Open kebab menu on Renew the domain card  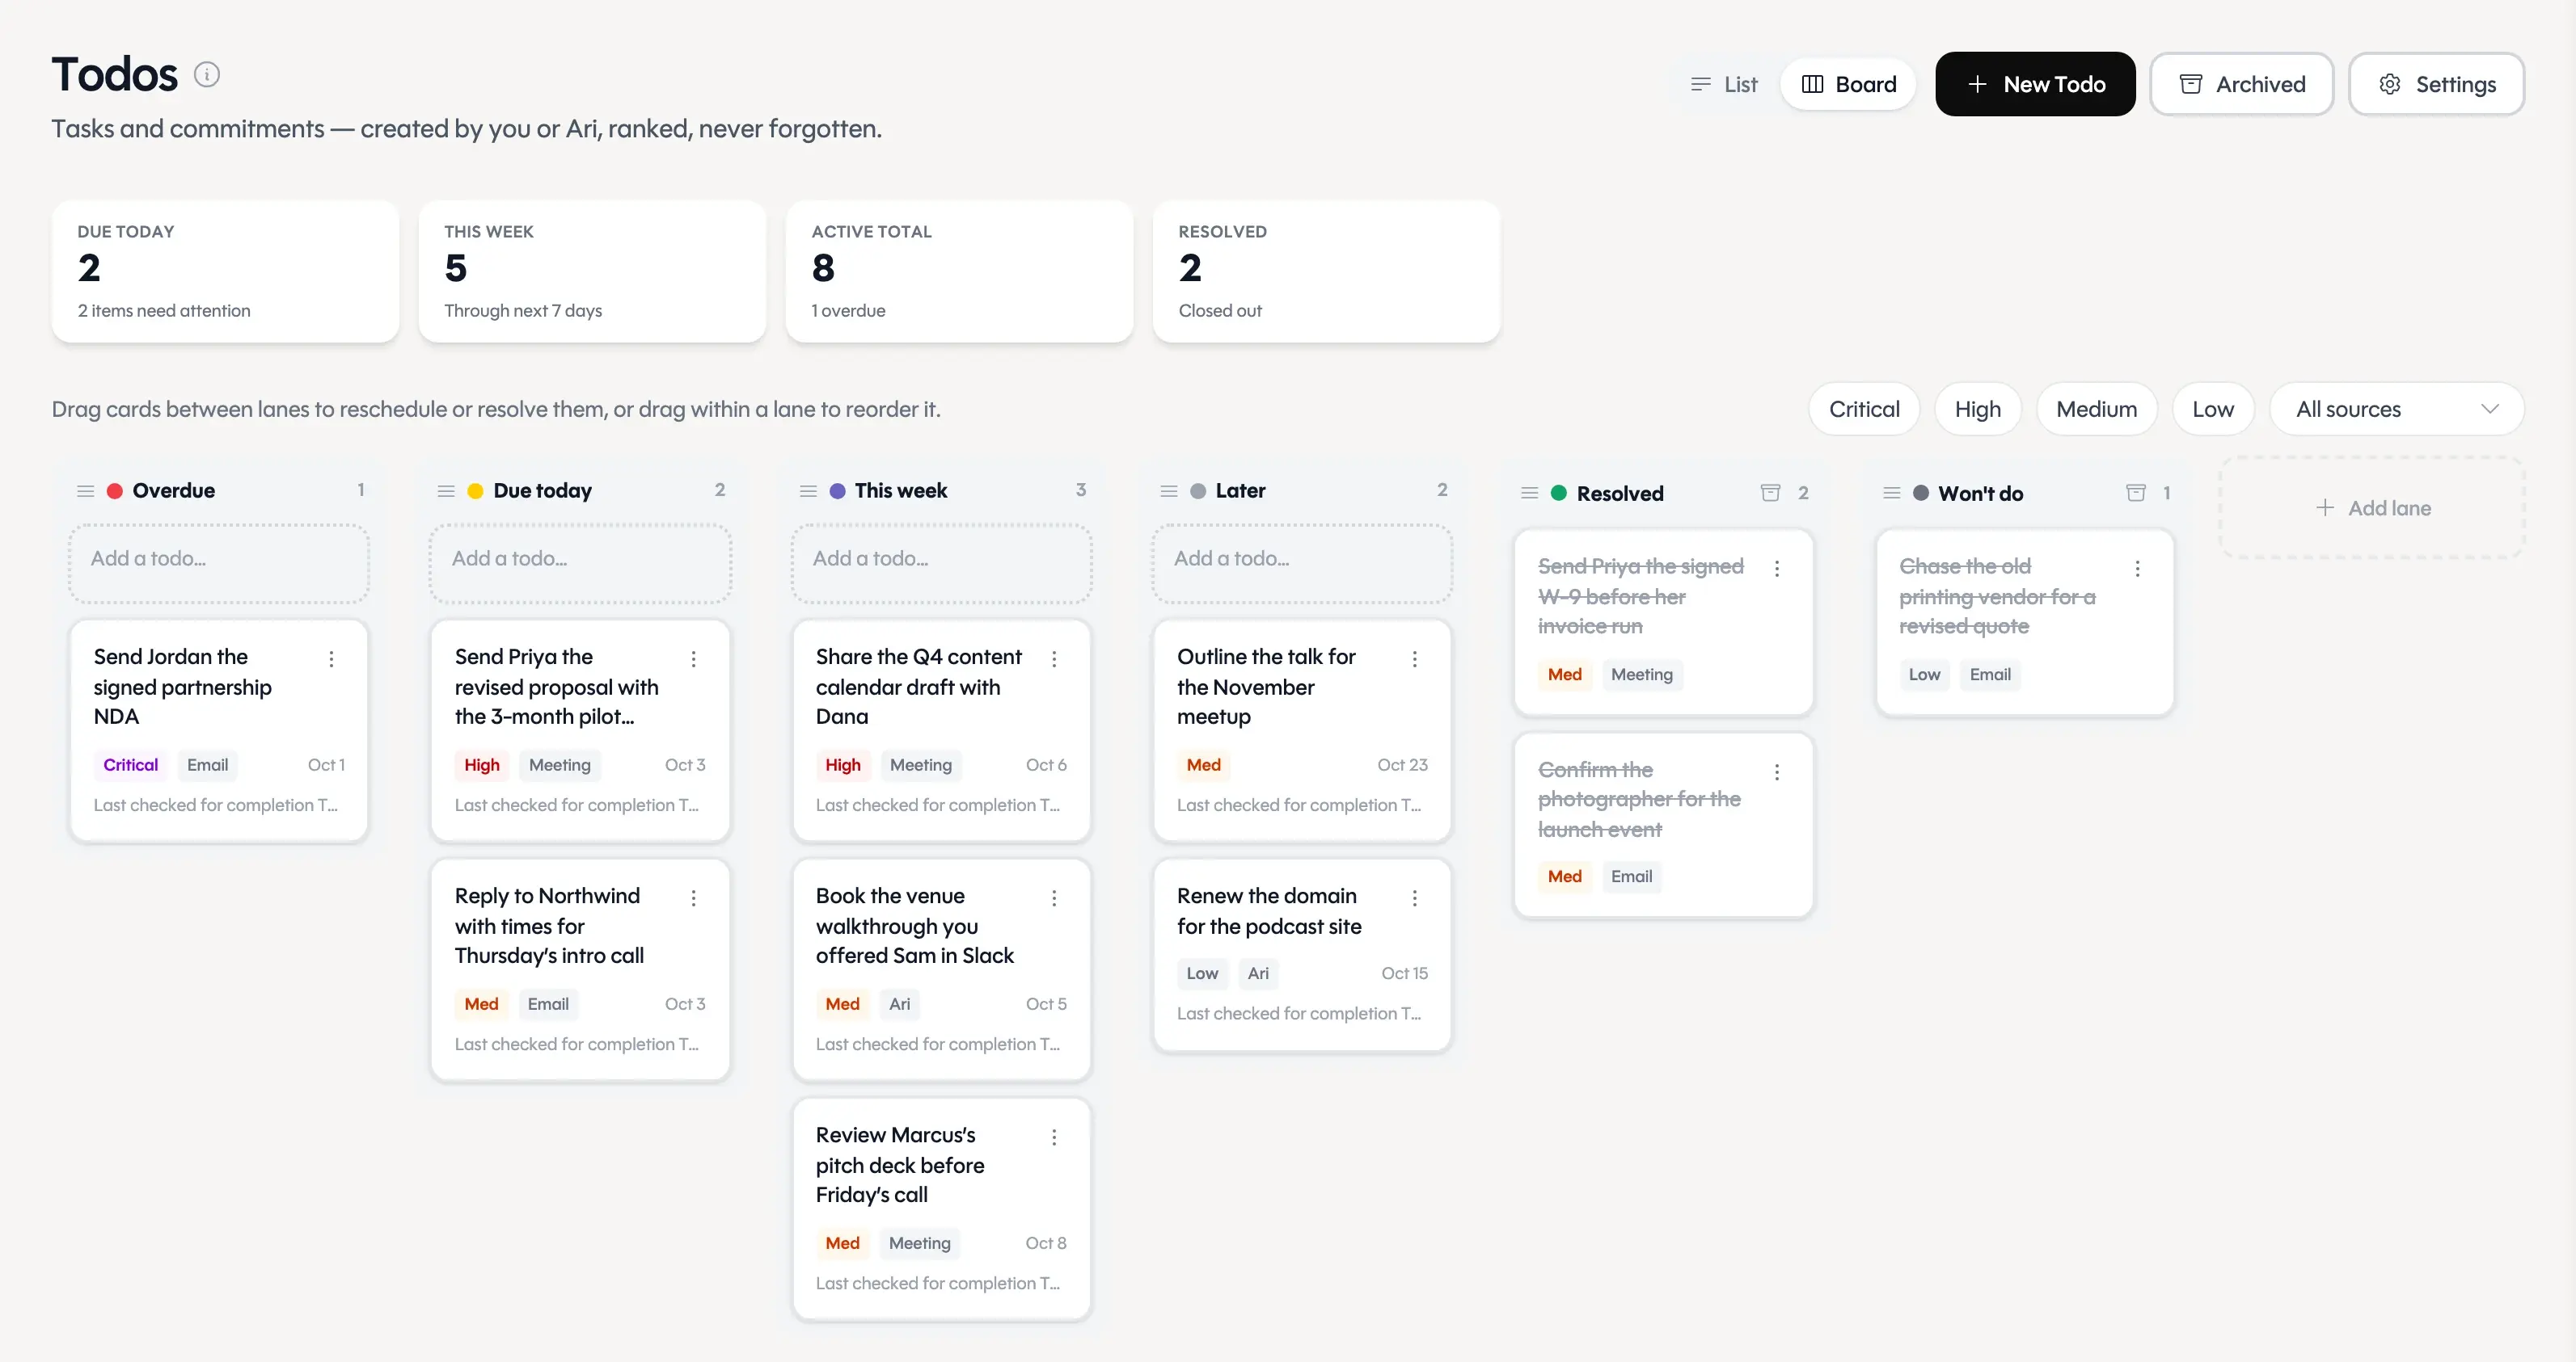1415,898
